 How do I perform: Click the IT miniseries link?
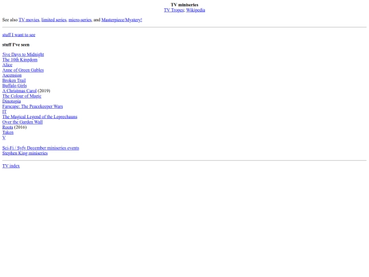click(x=5, y=111)
